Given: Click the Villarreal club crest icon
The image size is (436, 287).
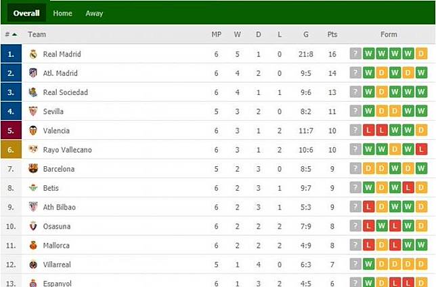Looking at the screenshot, I should (x=33, y=265).
